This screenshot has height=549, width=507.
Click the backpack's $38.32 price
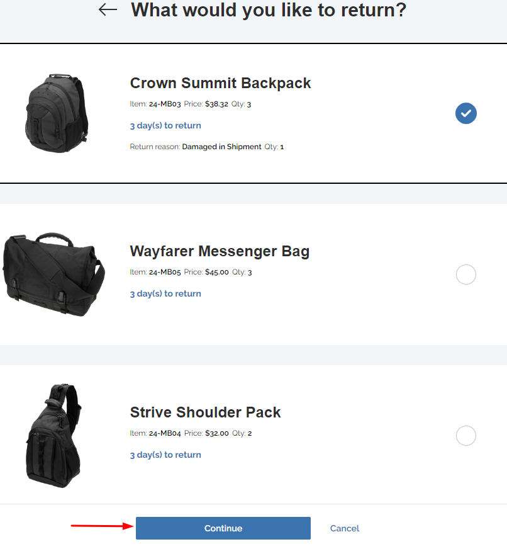point(216,104)
